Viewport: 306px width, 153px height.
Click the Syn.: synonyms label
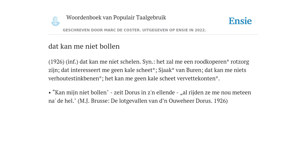pos(149,62)
